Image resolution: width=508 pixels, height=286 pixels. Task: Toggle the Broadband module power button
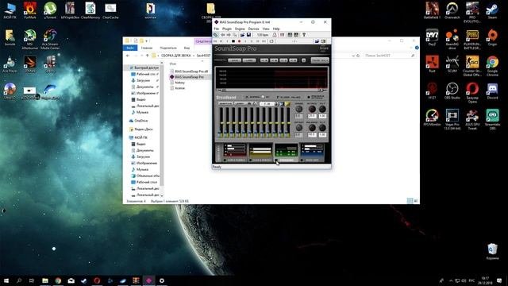coord(276,160)
